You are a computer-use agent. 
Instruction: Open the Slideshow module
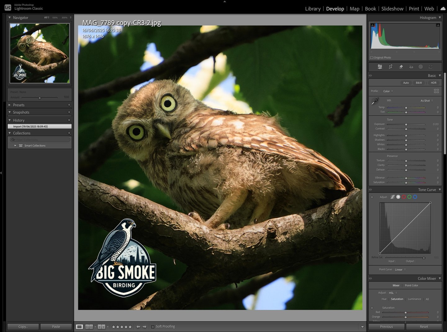point(392,9)
